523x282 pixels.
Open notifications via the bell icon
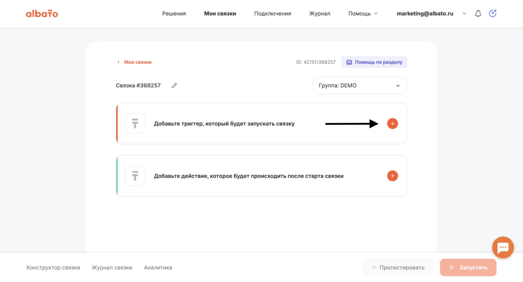(478, 13)
